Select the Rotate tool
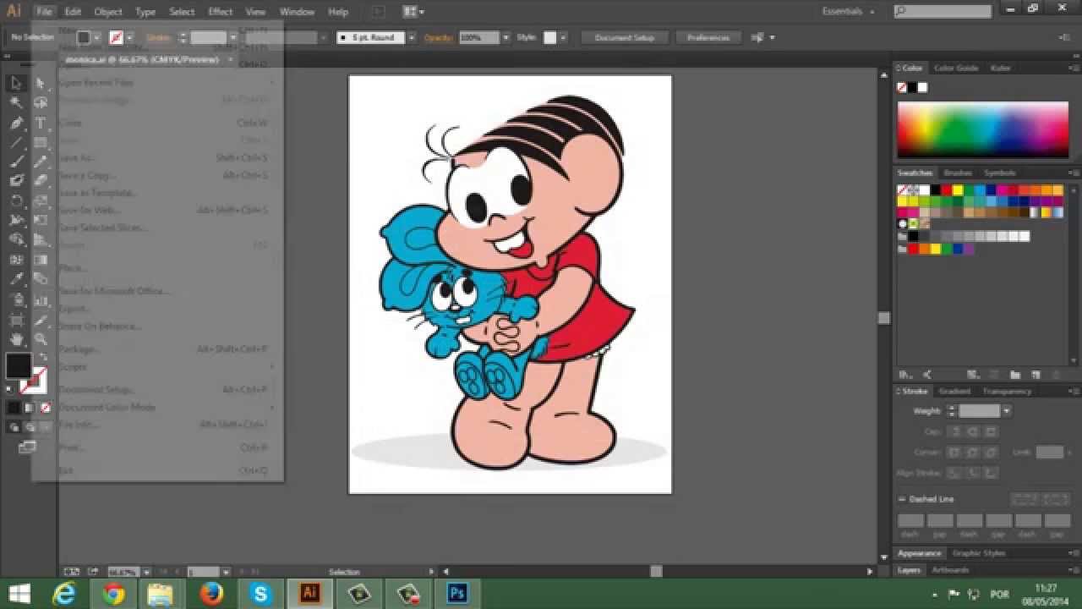Screen dimensions: 1082x609 pyautogui.click(x=15, y=200)
